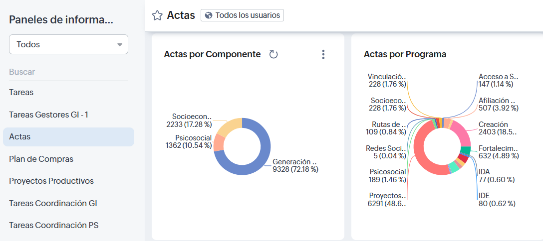Type in the Buscar search field
543x241 pixels.
[x=68, y=72]
